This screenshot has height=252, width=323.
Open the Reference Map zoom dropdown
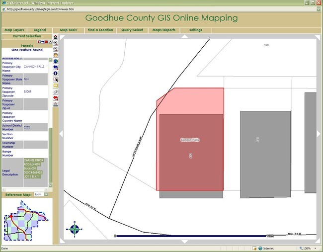point(46,194)
